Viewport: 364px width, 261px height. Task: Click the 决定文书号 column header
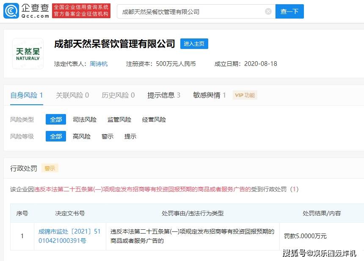pos(70,213)
